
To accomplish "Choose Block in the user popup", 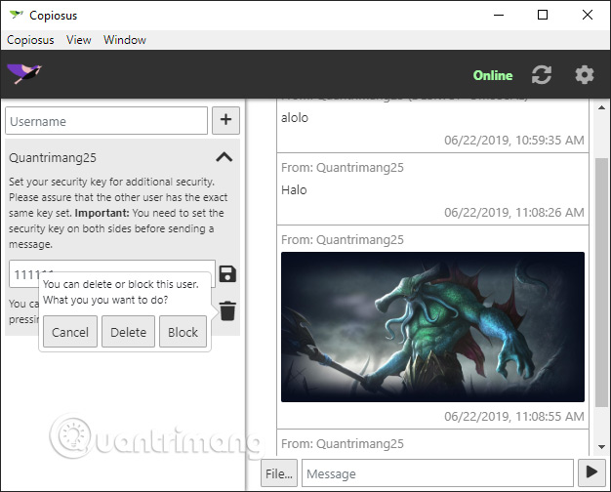I will coord(183,332).
